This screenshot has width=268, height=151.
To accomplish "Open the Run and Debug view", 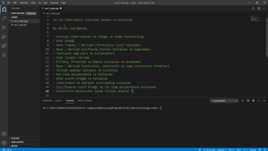I will (x=4, y=36).
